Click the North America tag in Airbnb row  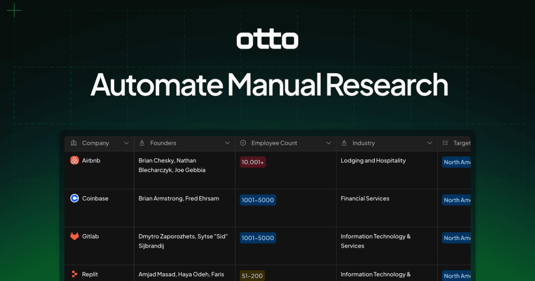click(x=457, y=162)
